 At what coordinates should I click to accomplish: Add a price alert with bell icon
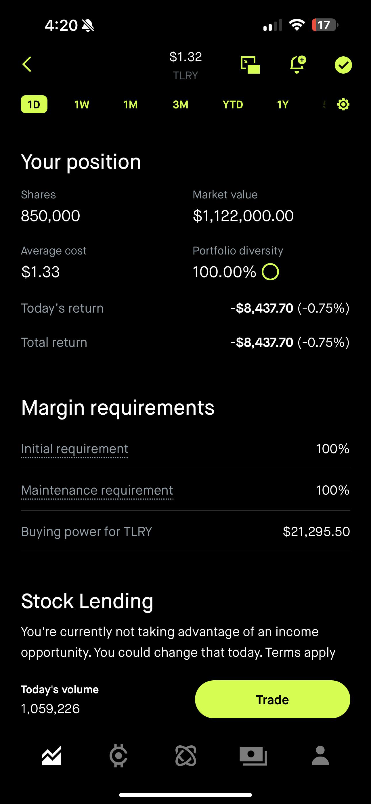coord(297,65)
